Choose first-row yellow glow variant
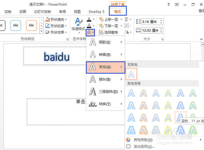This screenshot has height=150, width=204. coord(168,93)
